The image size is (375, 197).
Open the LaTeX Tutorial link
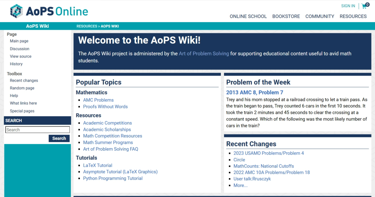pyautogui.click(x=98, y=165)
